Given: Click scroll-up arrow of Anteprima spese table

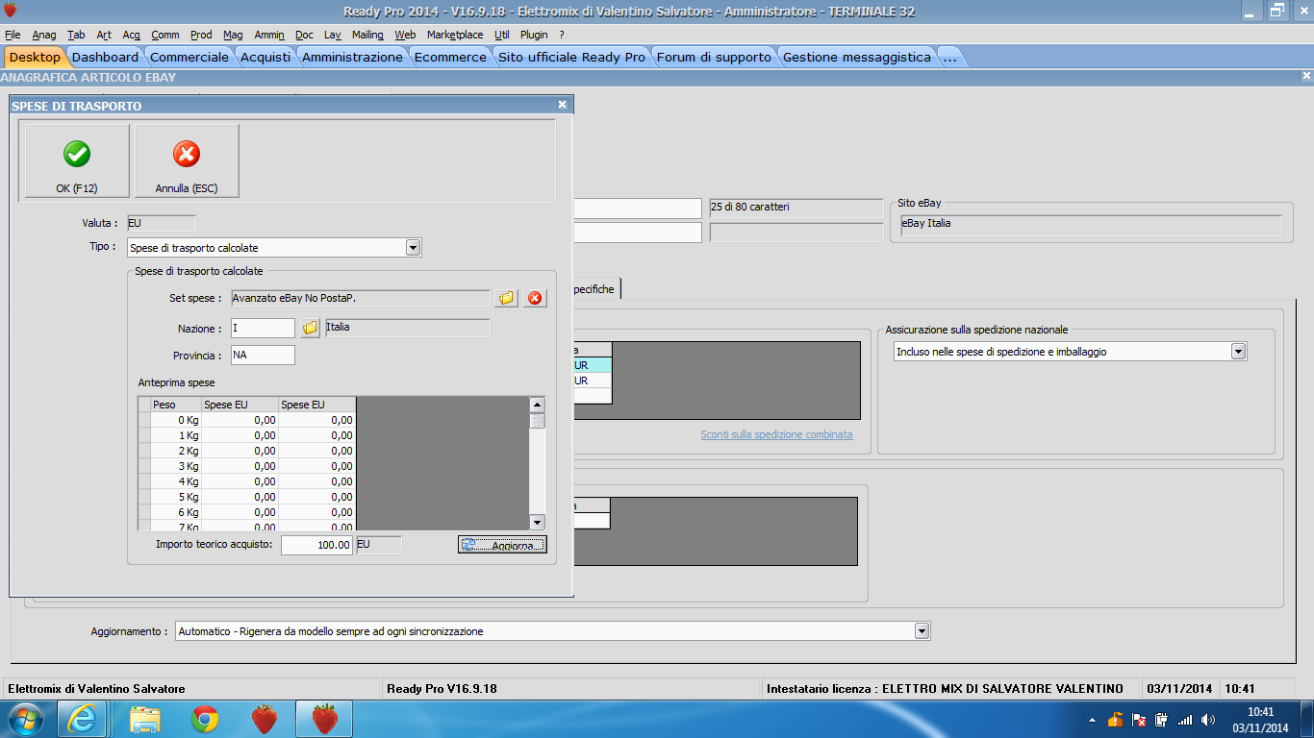Looking at the screenshot, I should tap(538, 405).
